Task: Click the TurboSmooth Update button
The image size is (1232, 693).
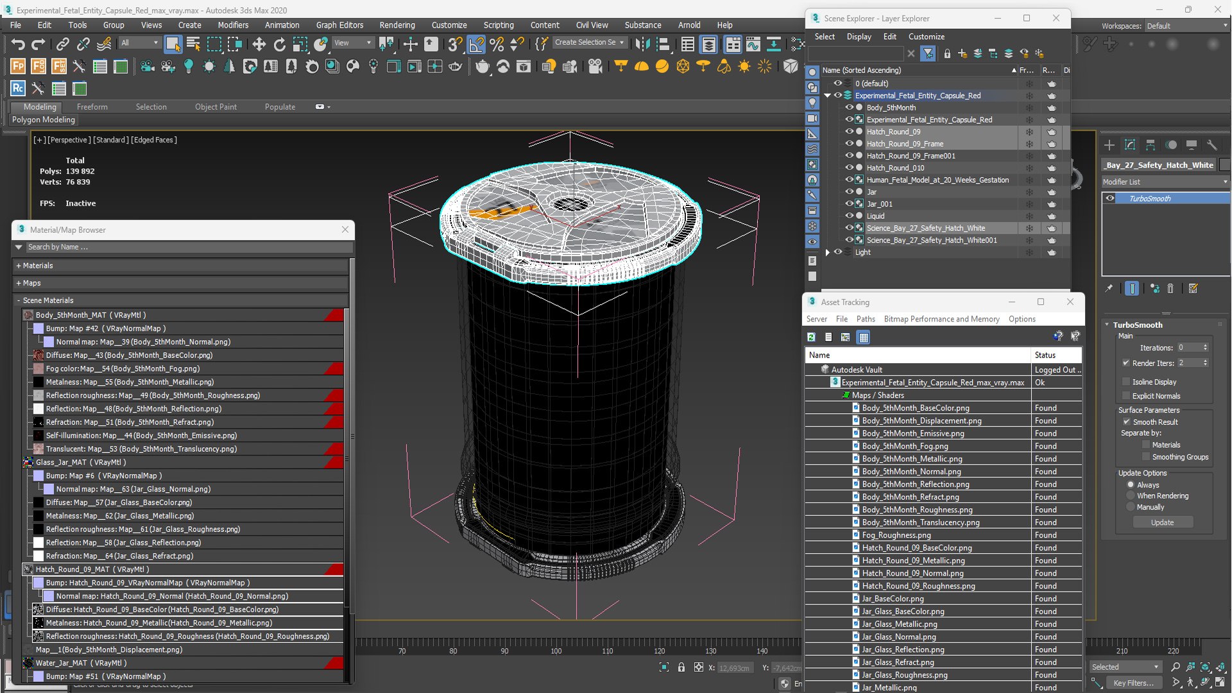Action: (x=1162, y=522)
